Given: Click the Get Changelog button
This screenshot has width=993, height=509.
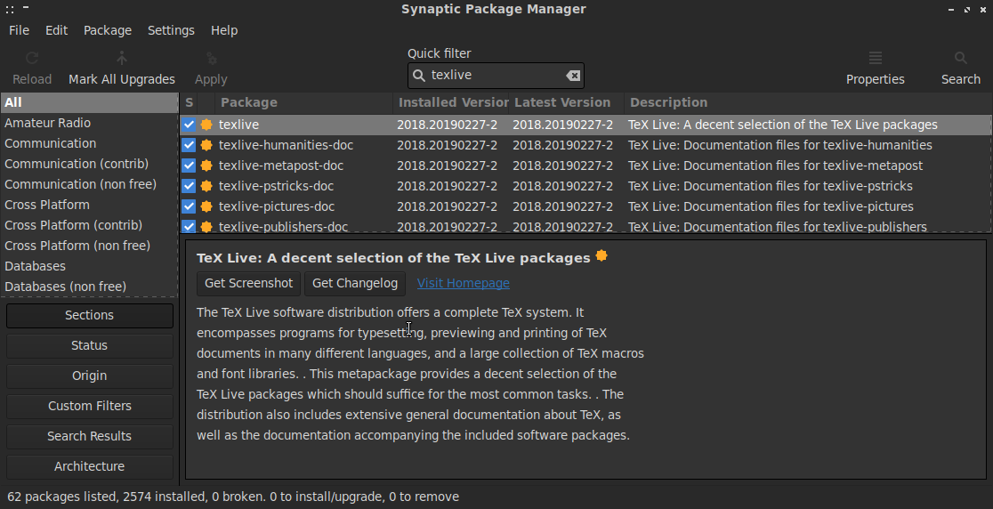Looking at the screenshot, I should tap(355, 283).
